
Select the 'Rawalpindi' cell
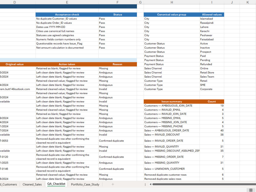pos(212,23)
